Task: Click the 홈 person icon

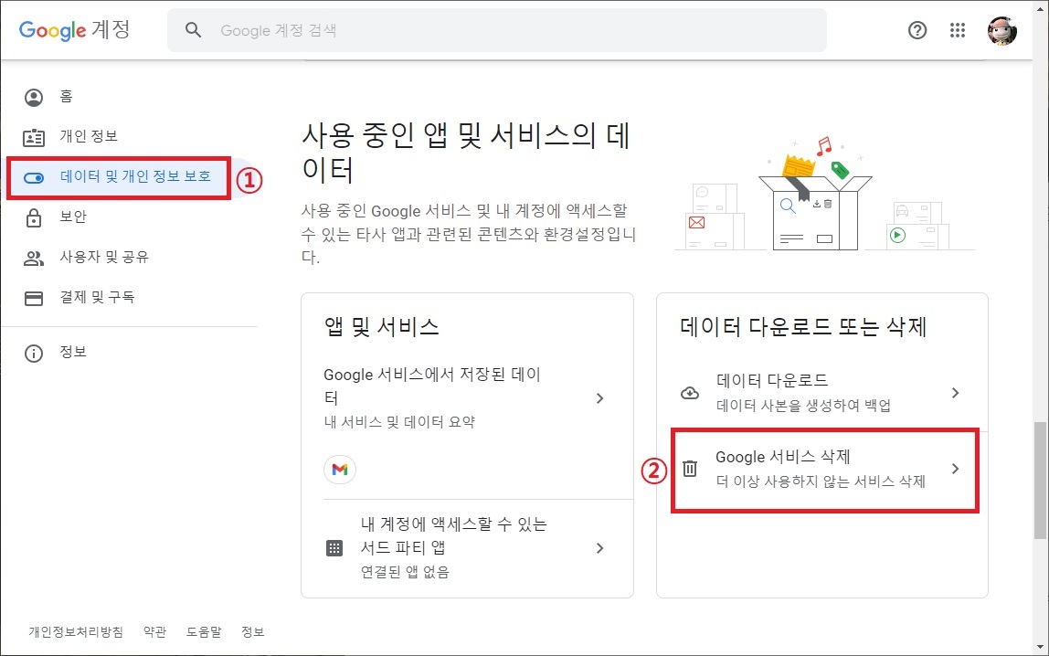Action: 34,98
